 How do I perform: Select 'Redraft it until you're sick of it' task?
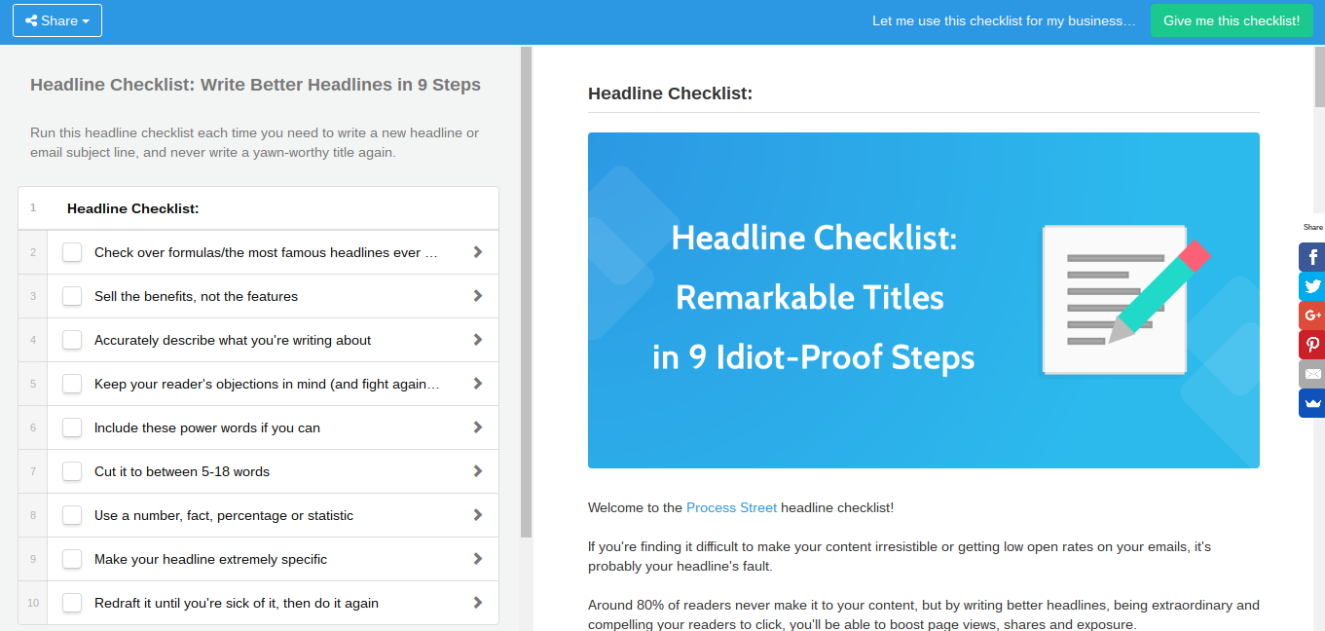237,603
